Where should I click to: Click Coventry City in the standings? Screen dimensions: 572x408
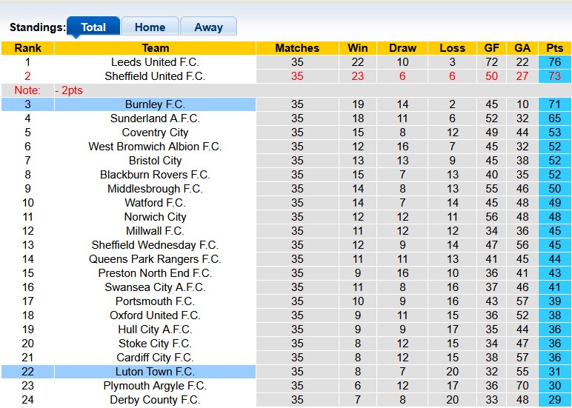155,133
